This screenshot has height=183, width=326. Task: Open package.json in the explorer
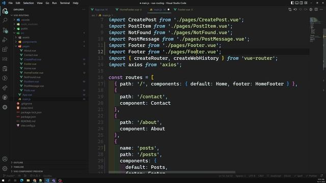[x=28, y=117]
